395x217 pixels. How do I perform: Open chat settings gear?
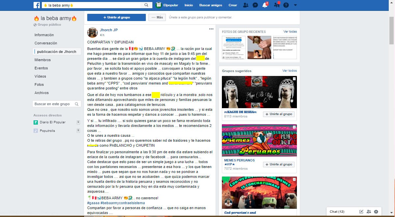[376, 212]
